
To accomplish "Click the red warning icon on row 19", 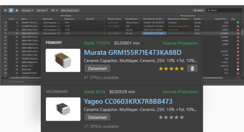I will click(238, 33).
